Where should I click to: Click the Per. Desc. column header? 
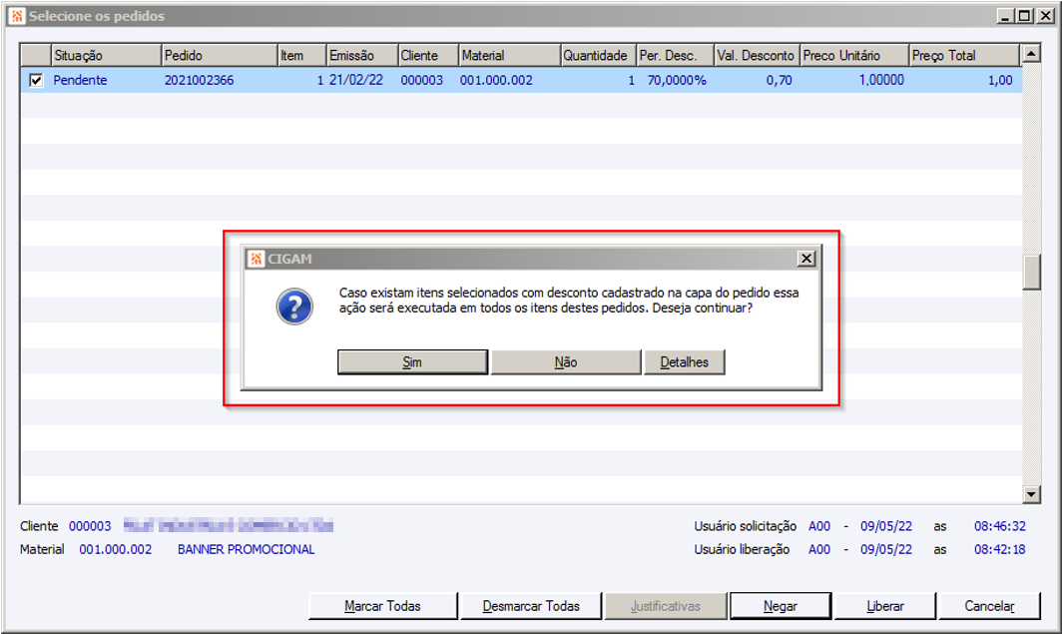[675, 56]
